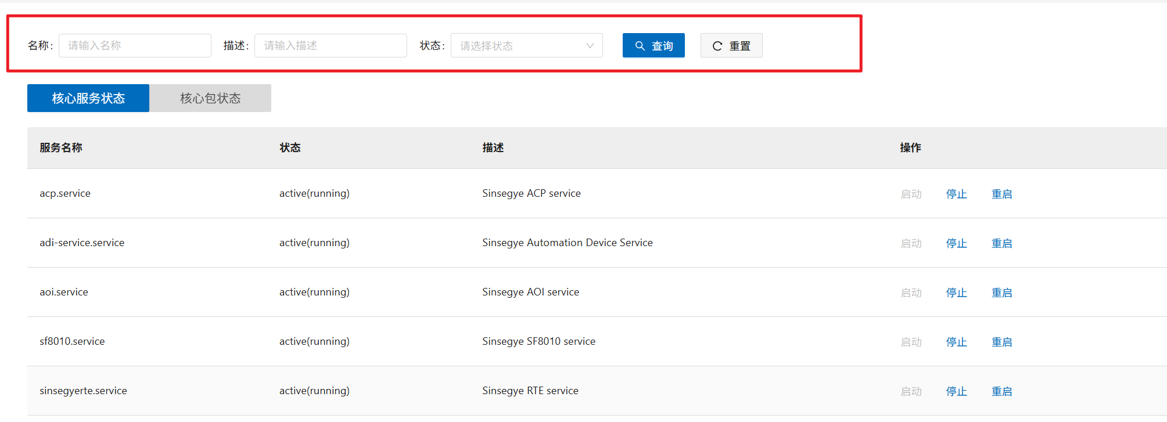Restart adi-service.service

[1001, 243]
